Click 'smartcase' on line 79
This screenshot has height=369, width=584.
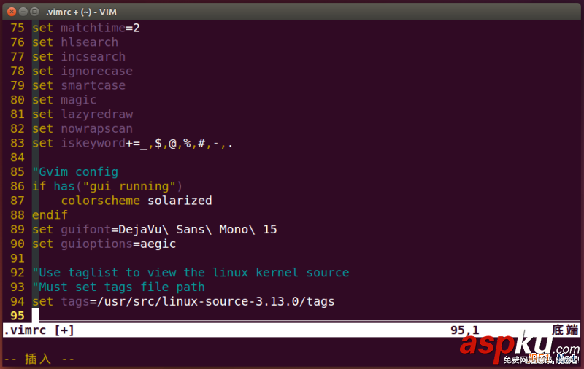[x=93, y=85]
